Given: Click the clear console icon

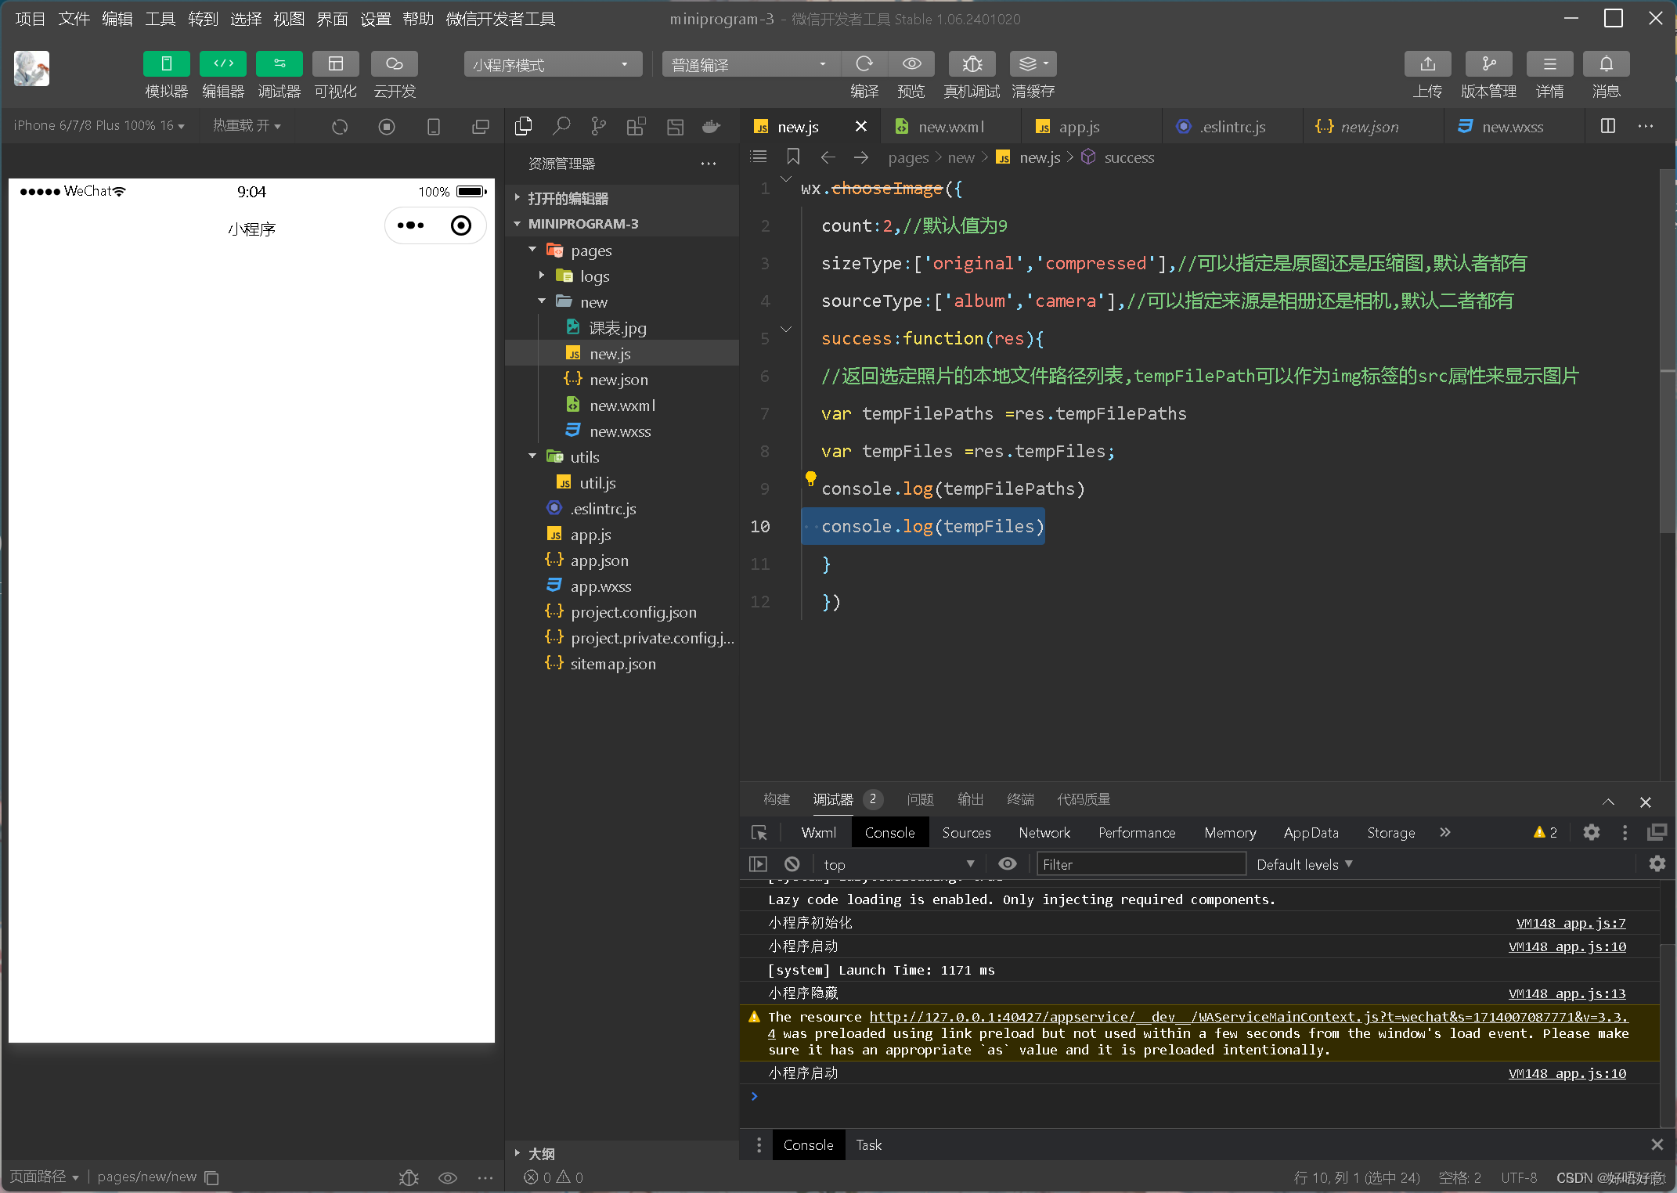Looking at the screenshot, I should tap(792, 864).
